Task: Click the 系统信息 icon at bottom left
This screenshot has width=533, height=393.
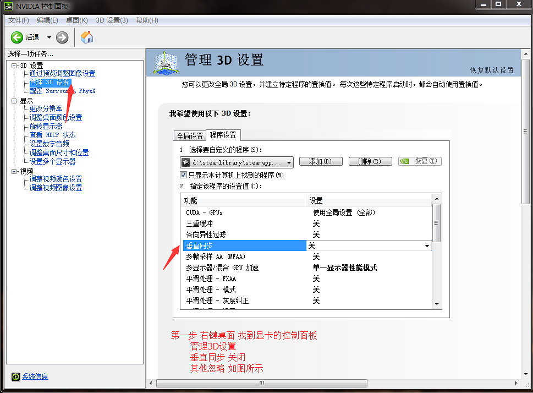Action: [16, 376]
